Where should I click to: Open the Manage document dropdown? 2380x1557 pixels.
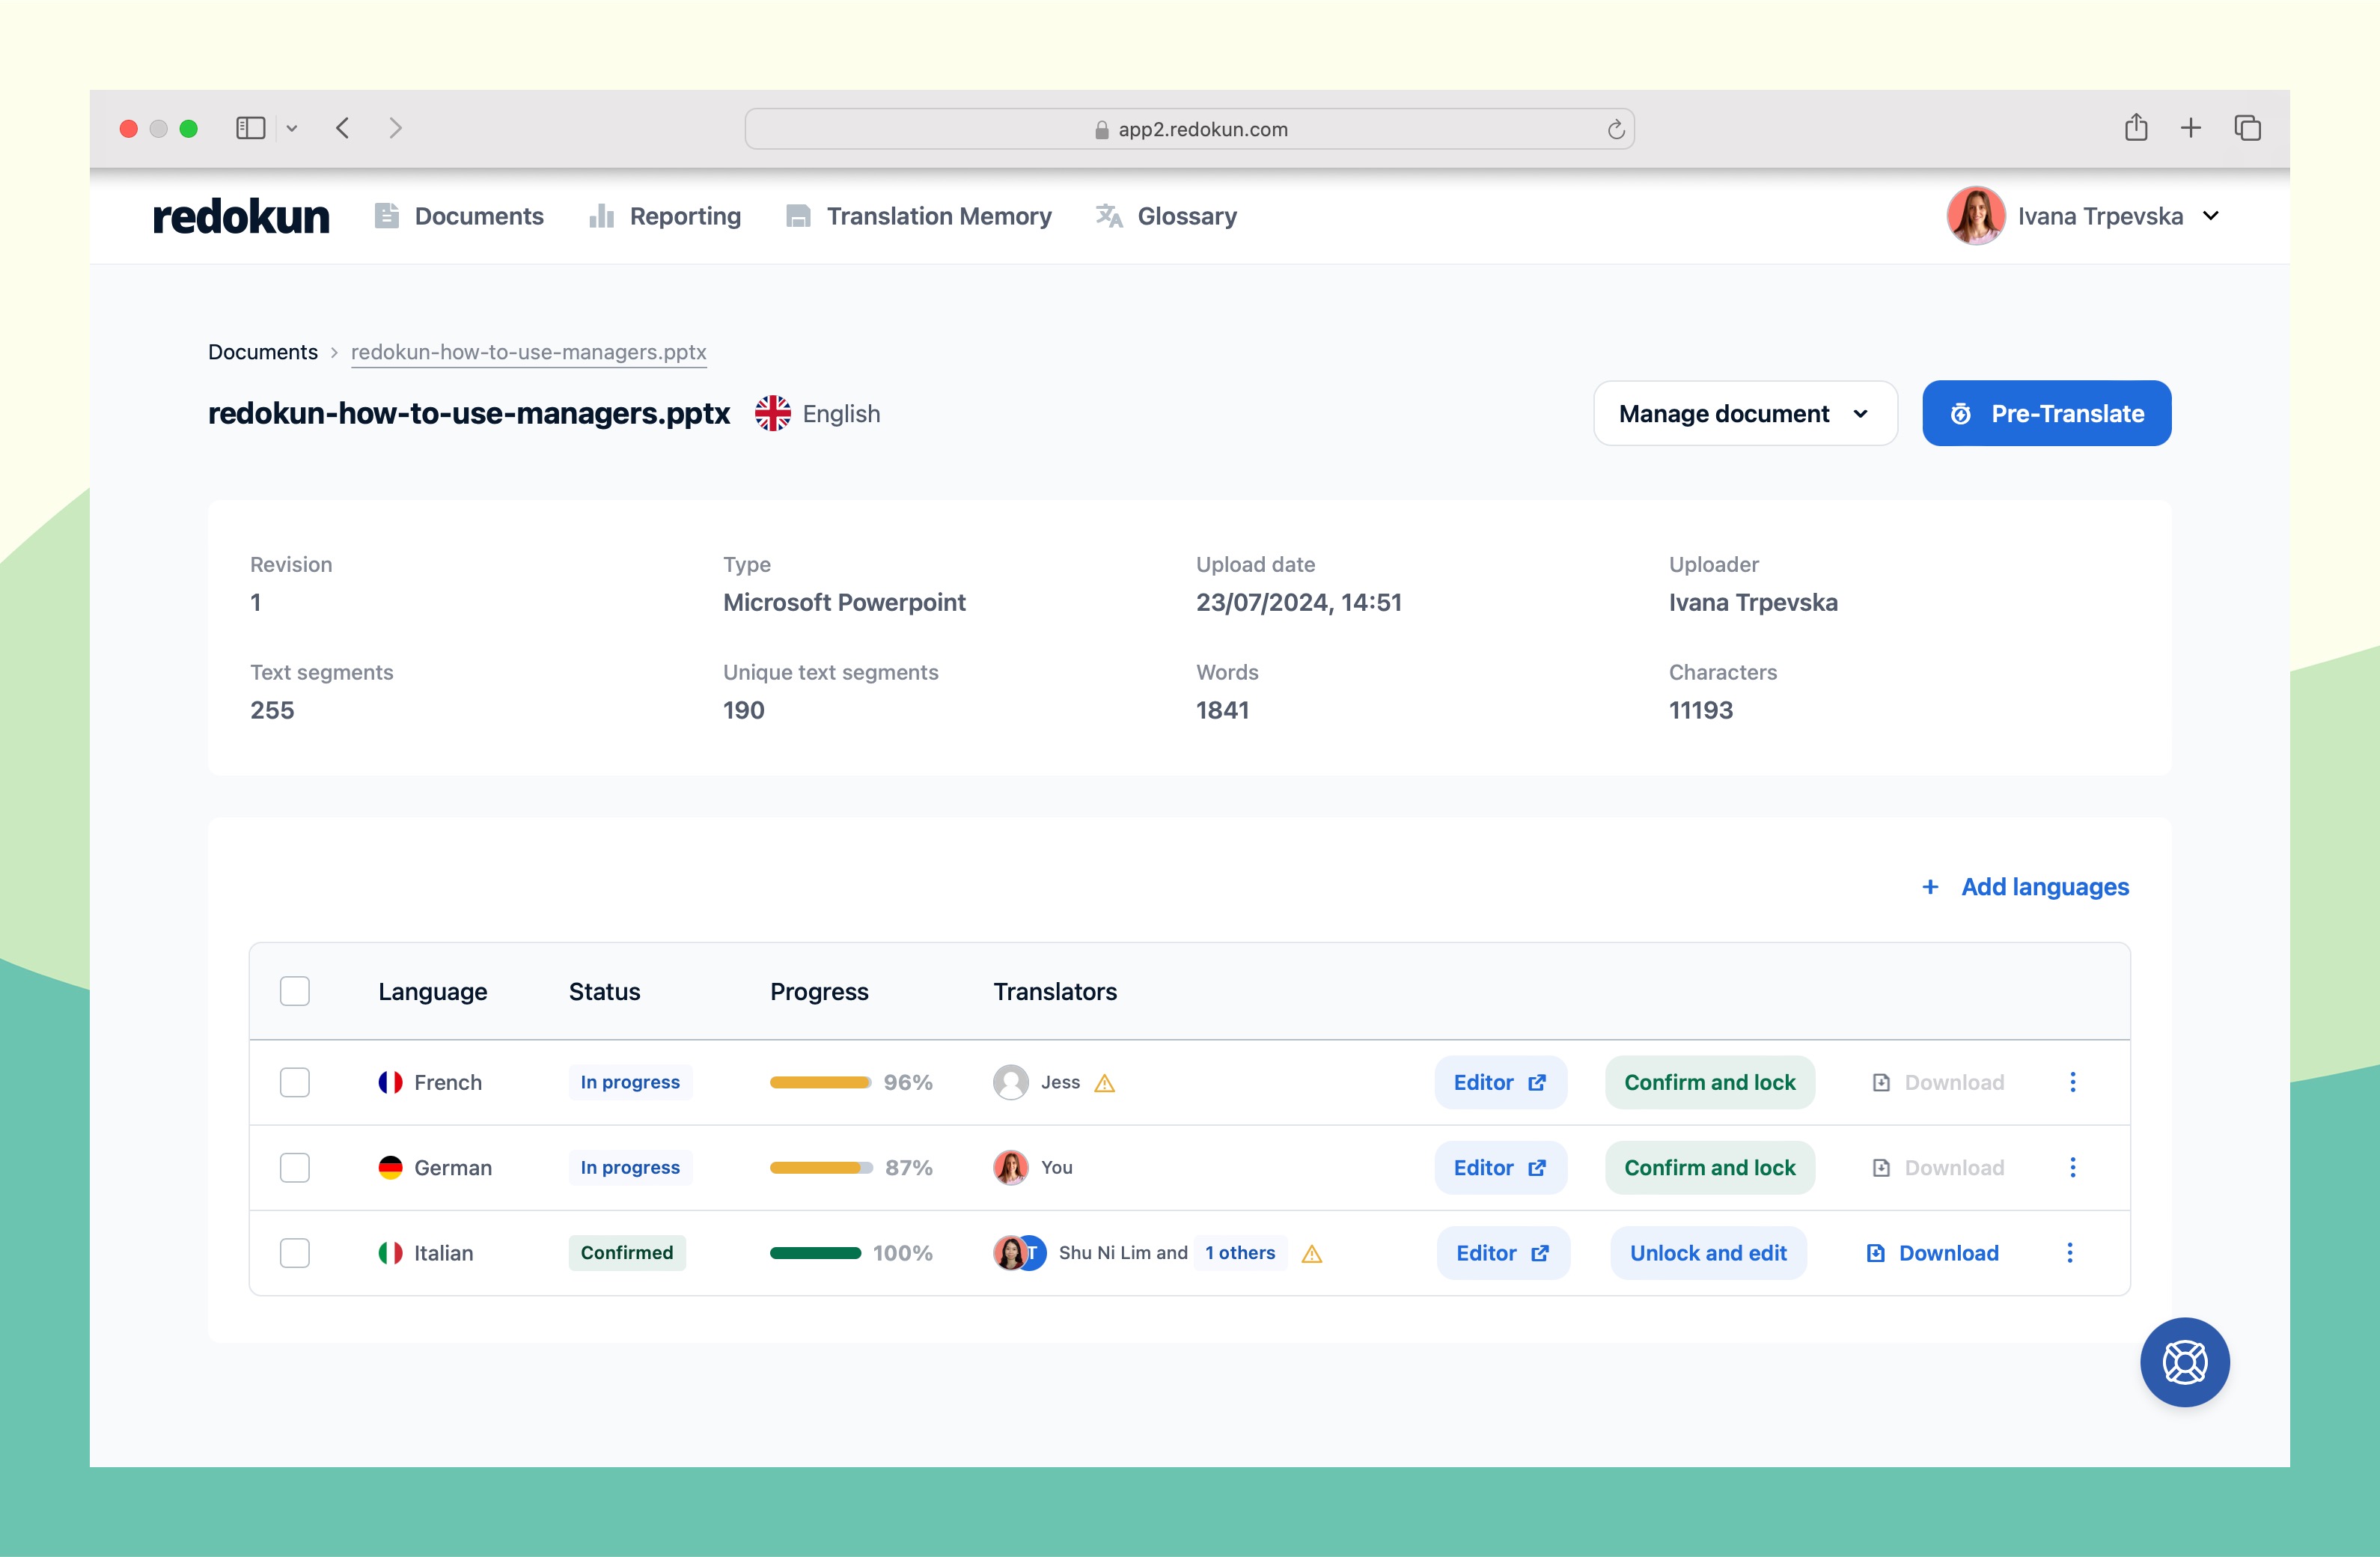click(1745, 413)
